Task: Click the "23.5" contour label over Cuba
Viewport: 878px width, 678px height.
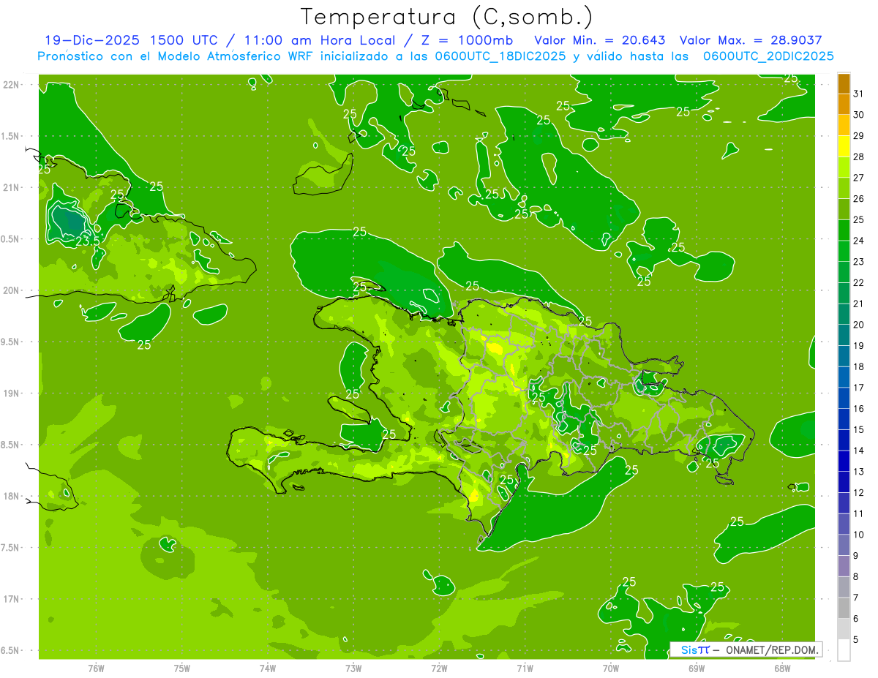Action: point(87,240)
